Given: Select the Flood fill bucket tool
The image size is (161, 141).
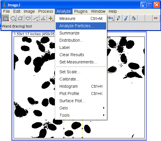Looking at the screenshot, I should [x=133, y=19].
